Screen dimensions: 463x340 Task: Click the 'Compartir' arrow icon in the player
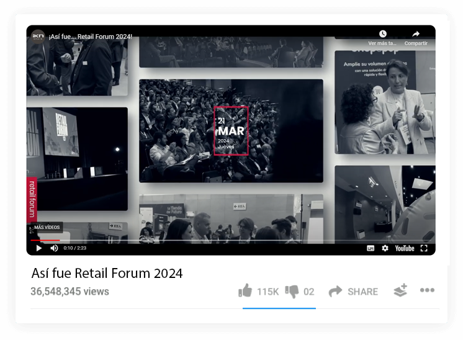pyautogui.click(x=416, y=34)
